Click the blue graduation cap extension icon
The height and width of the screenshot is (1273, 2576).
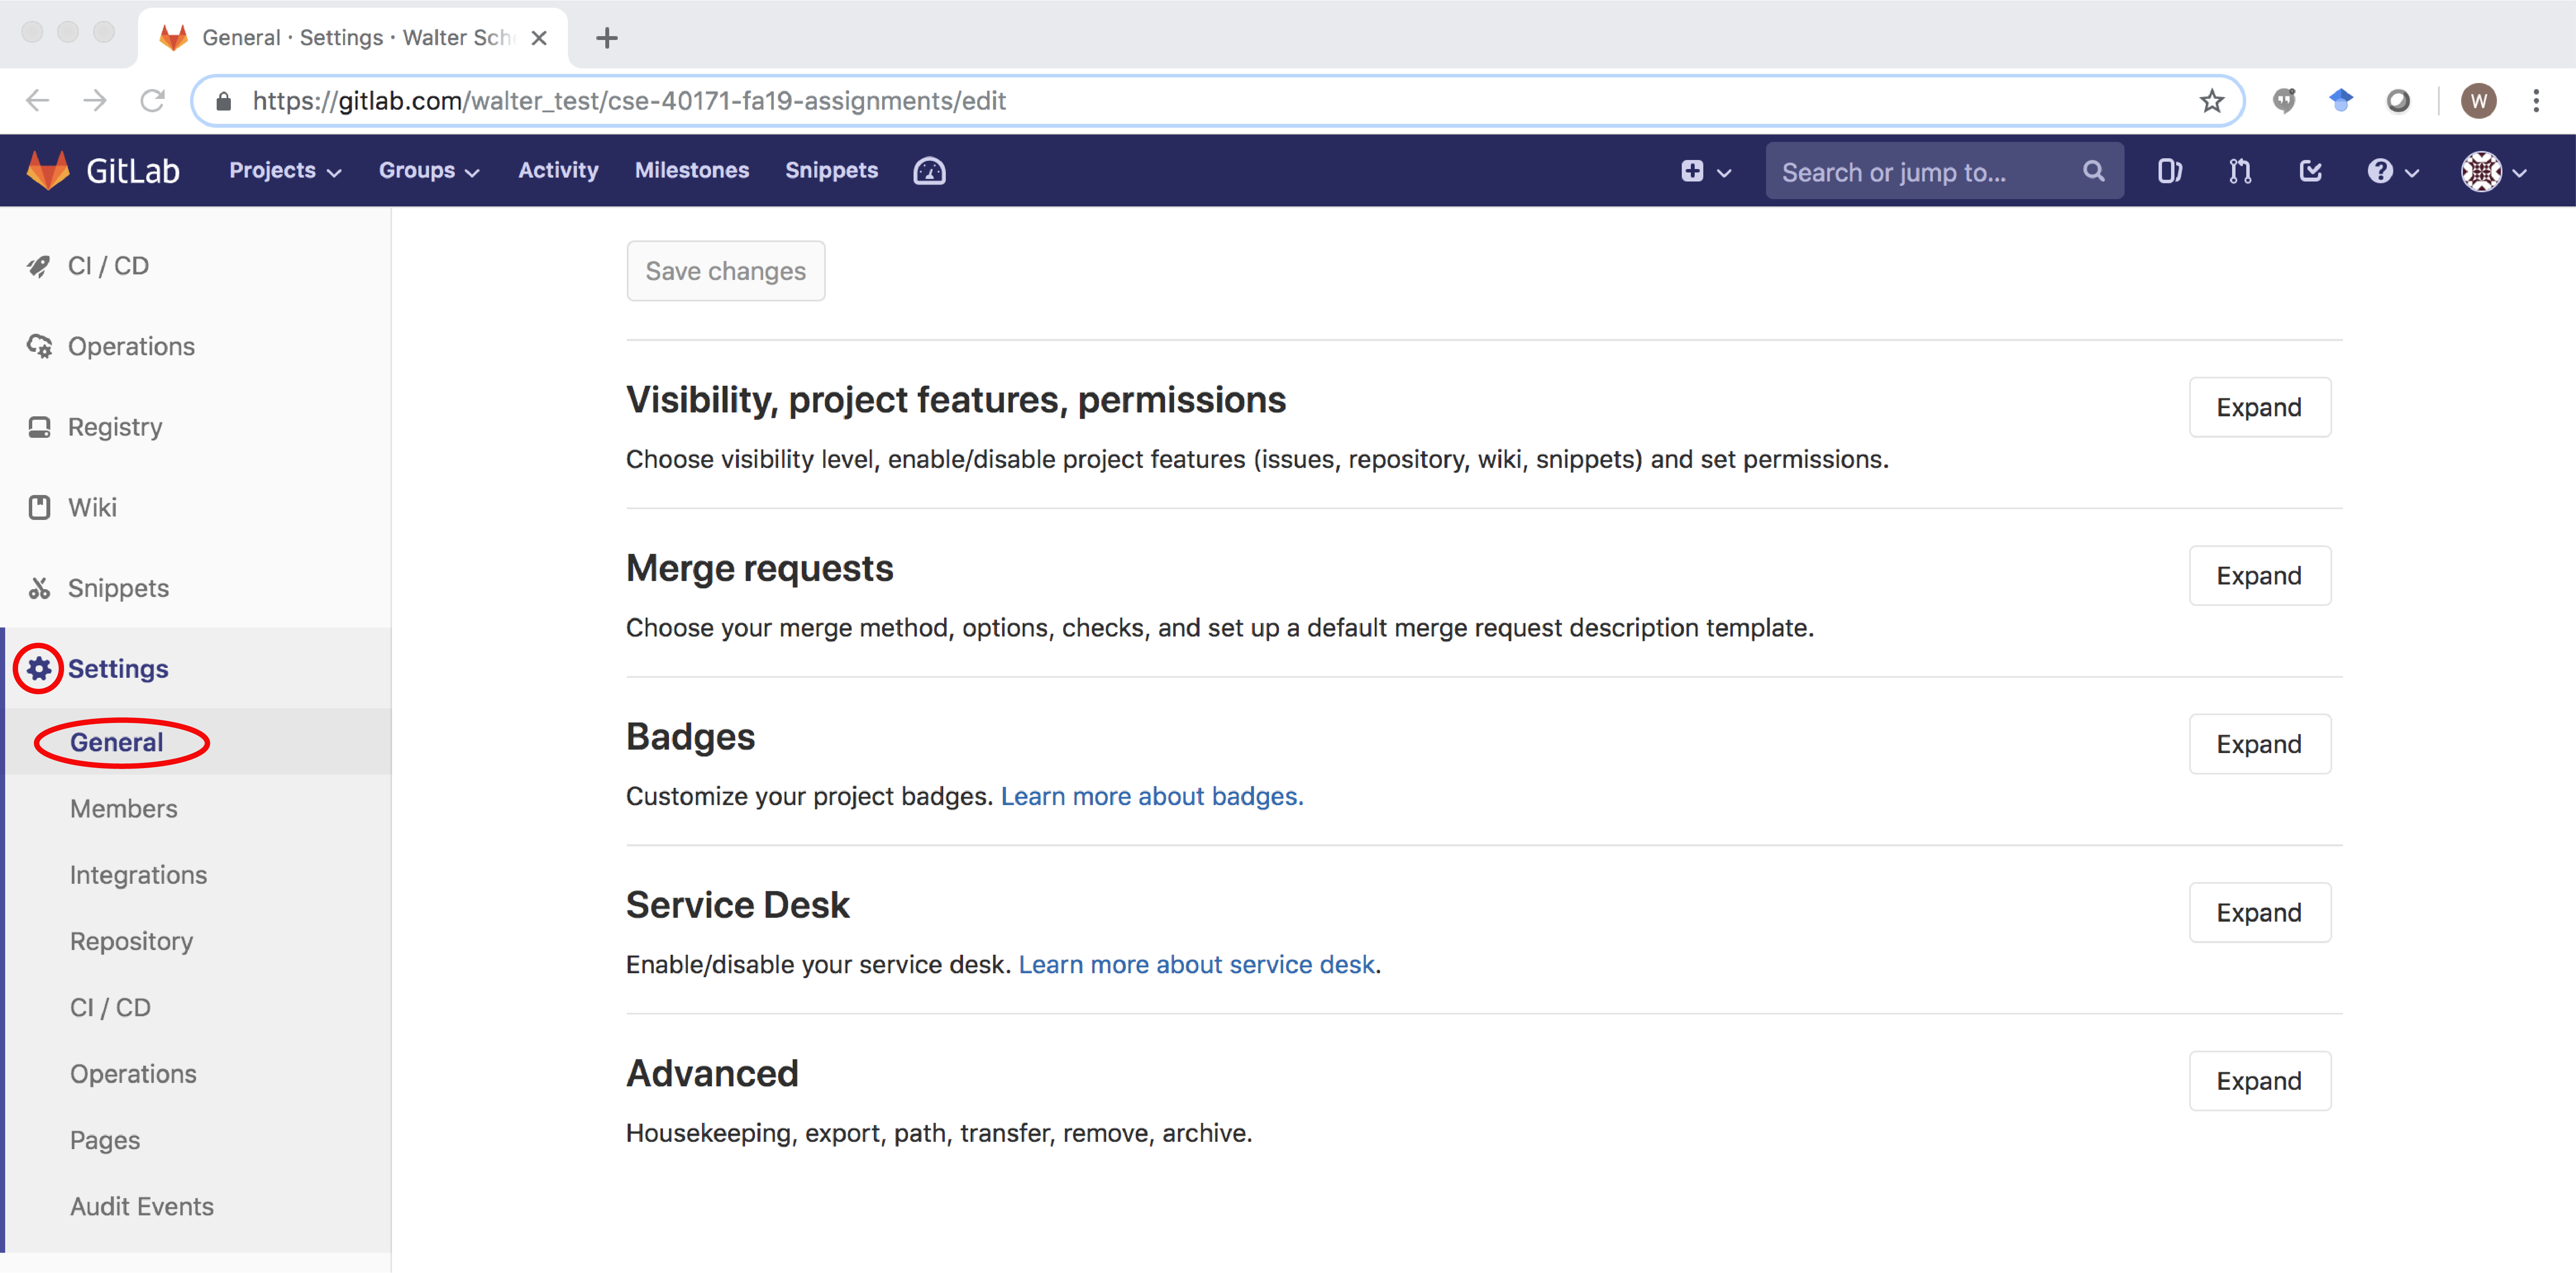point(2341,101)
